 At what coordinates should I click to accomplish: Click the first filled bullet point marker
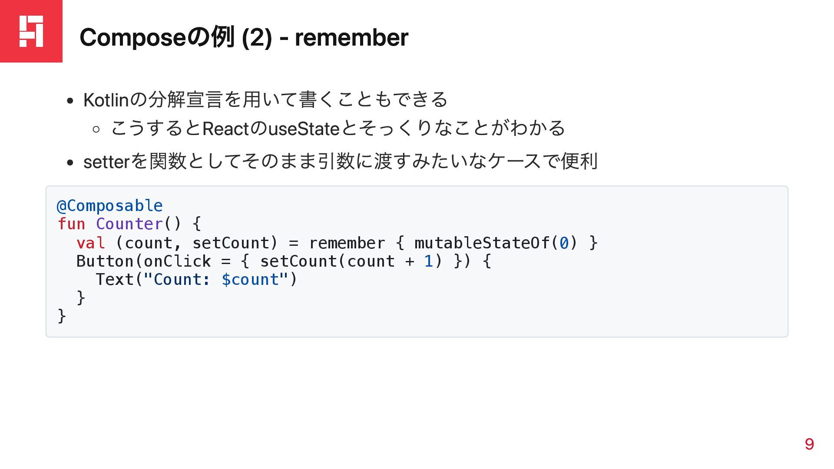70,101
